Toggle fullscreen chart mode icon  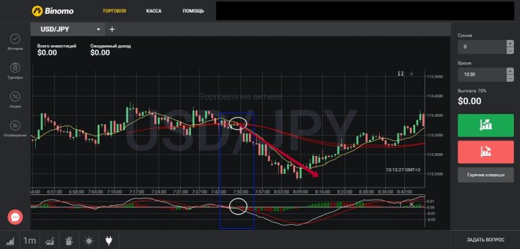point(401,74)
